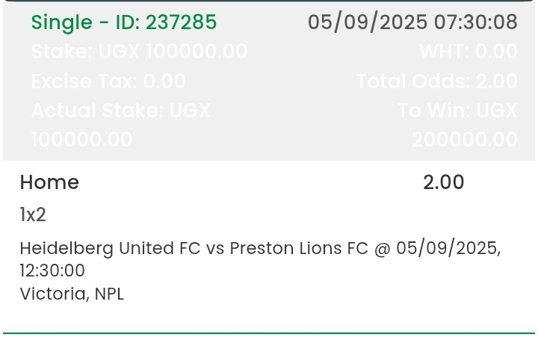Click the 1x2 market type
The height and width of the screenshot is (340, 538).
pyautogui.click(x=33, y=215)
